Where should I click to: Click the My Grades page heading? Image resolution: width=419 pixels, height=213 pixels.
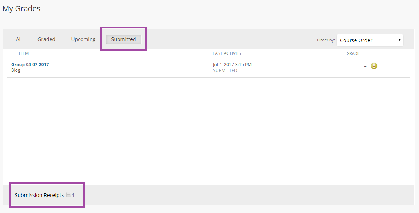(x=21, y=8)
